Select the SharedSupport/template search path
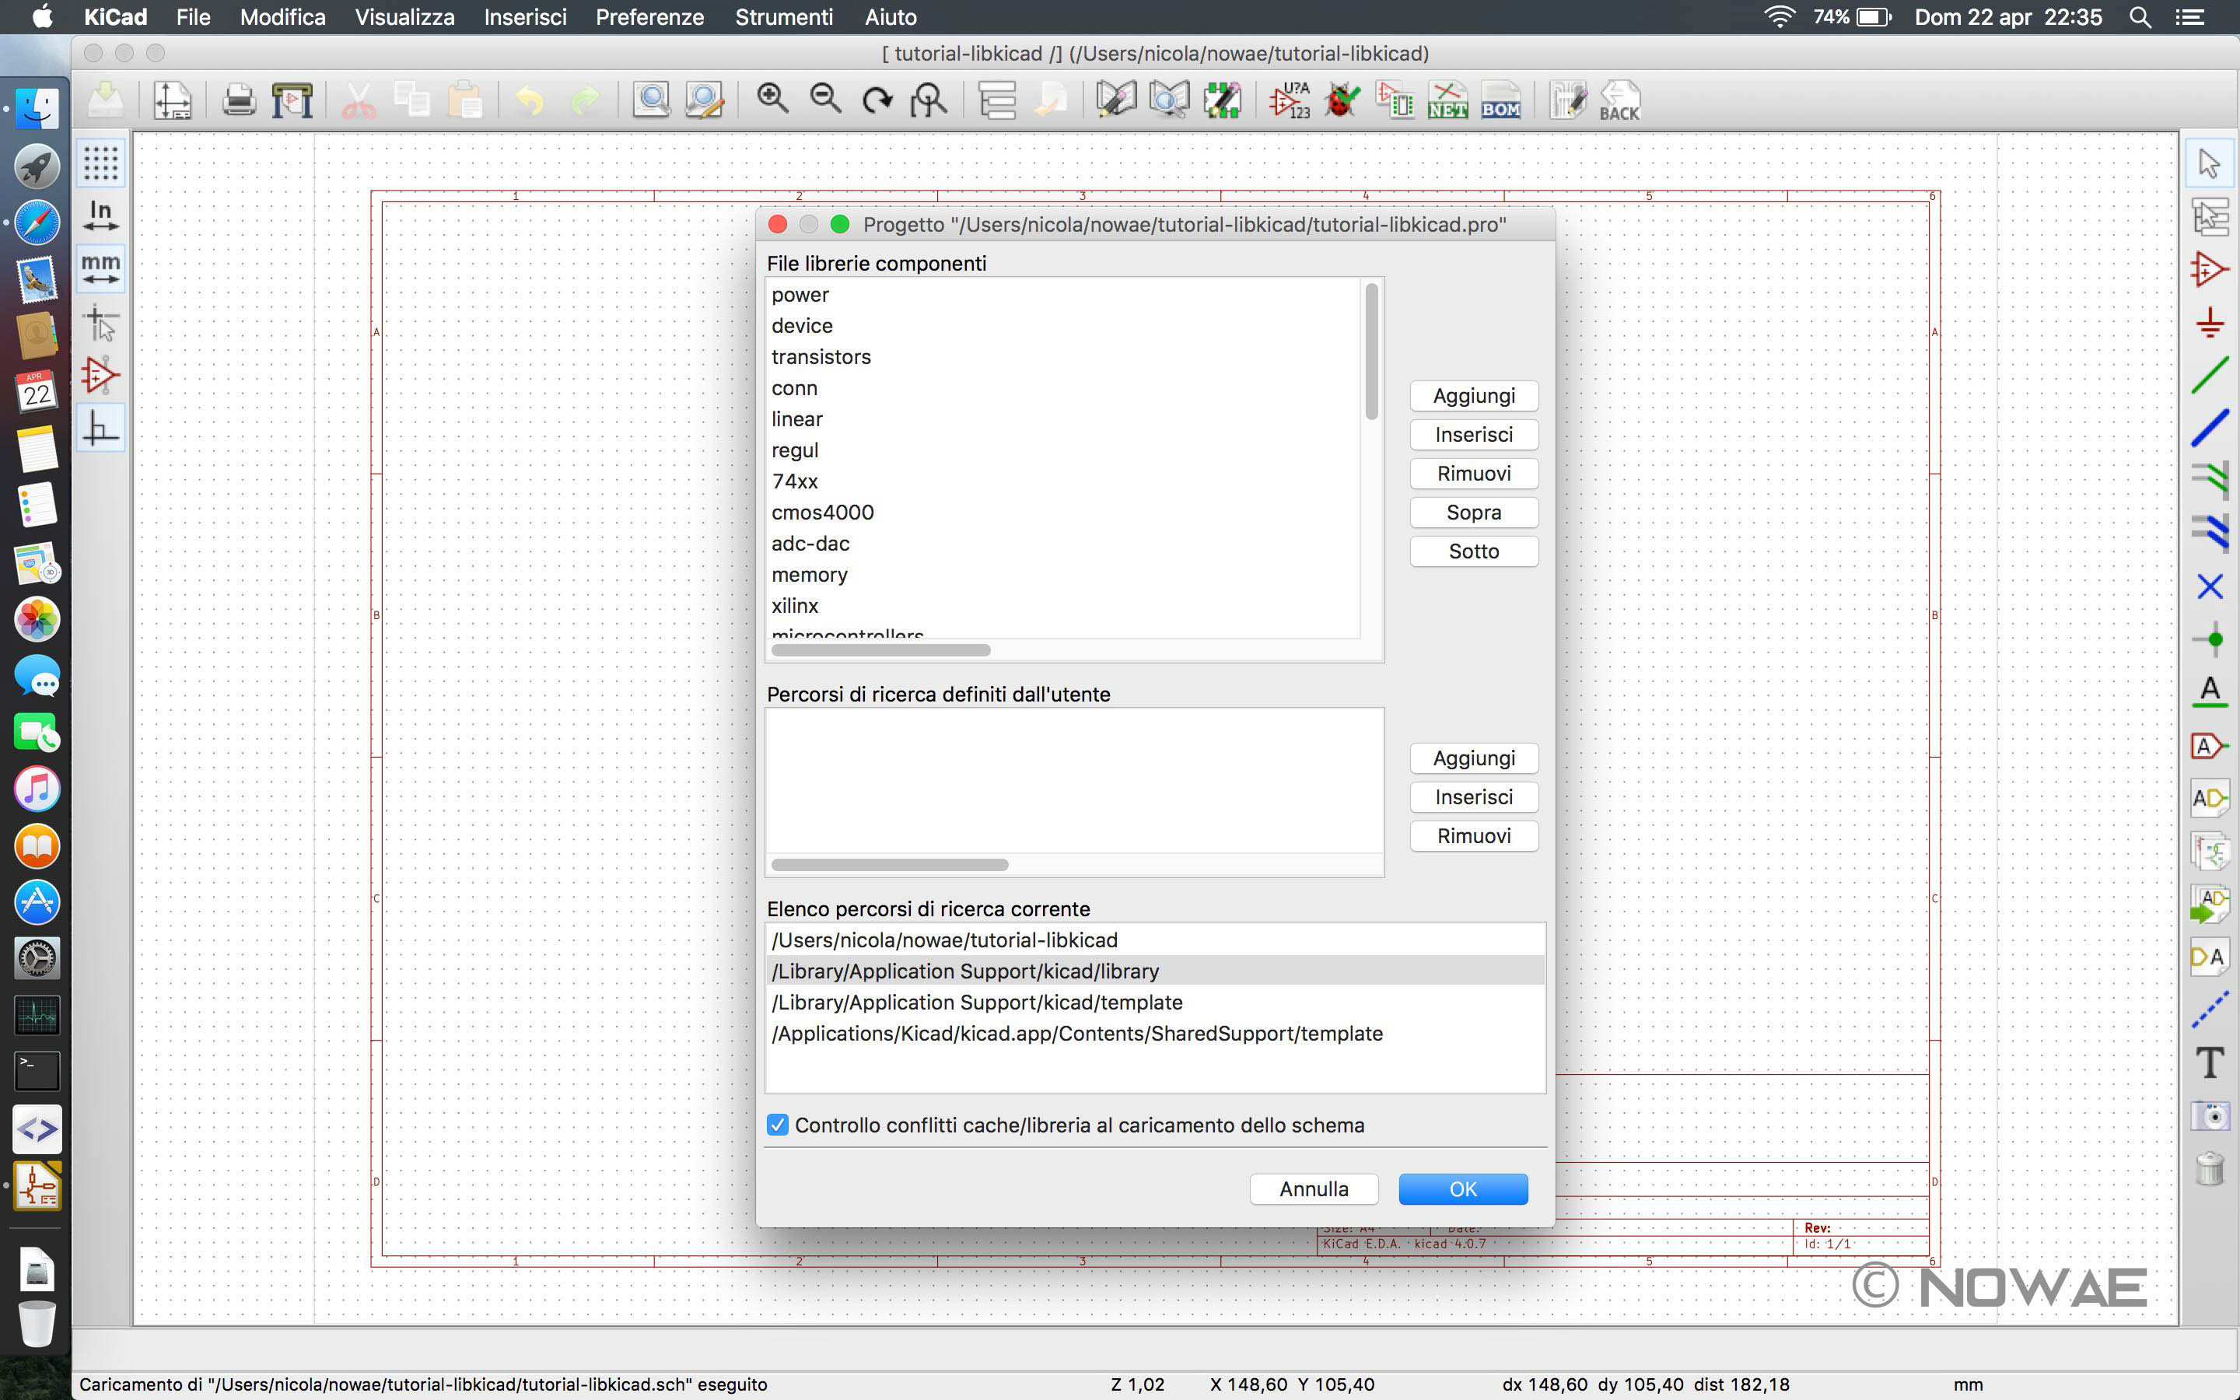The image size is (2240, 1400). coord(1155,1034)
